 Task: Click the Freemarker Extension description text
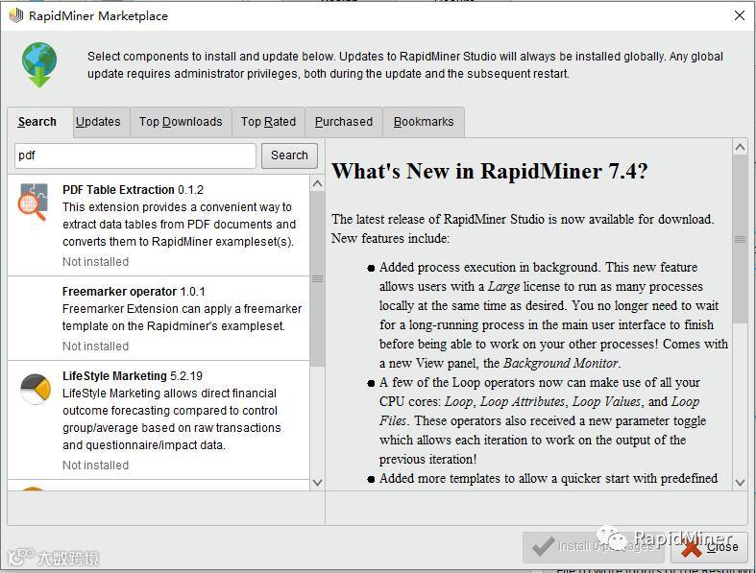tap(182, 317)
